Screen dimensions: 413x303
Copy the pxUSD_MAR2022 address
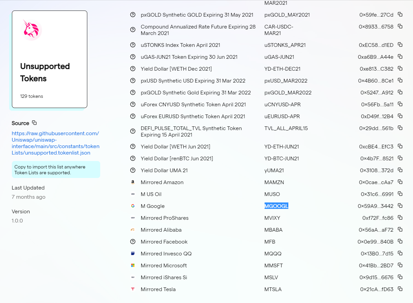click(400, 80)
